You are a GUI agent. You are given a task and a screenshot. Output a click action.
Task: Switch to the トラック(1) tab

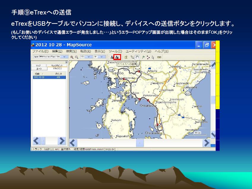[57, 69]
